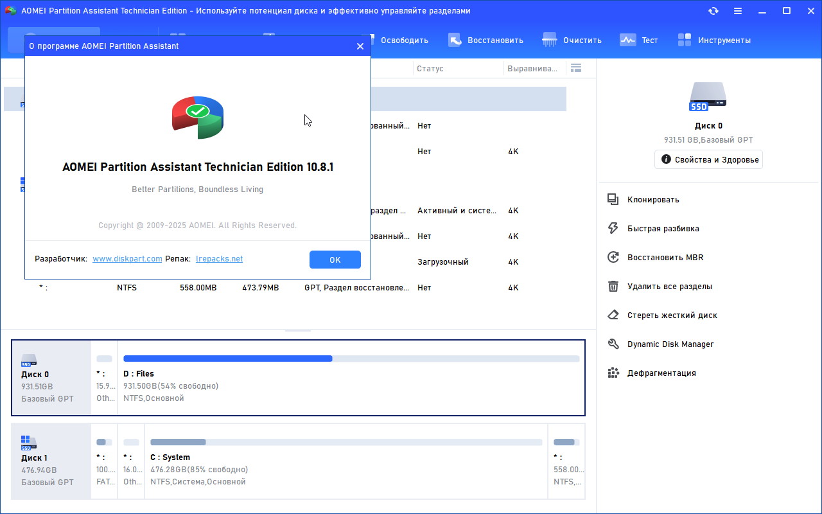Select the 16.0 Other partition on Диск 1
This screenshot has width=822, height=514.
tap(132, 461)
